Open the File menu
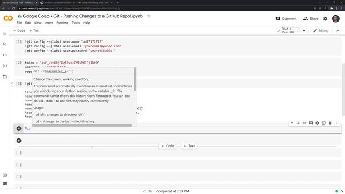The height and width of the screenshot is (194, 345). [x=19, y=23]
